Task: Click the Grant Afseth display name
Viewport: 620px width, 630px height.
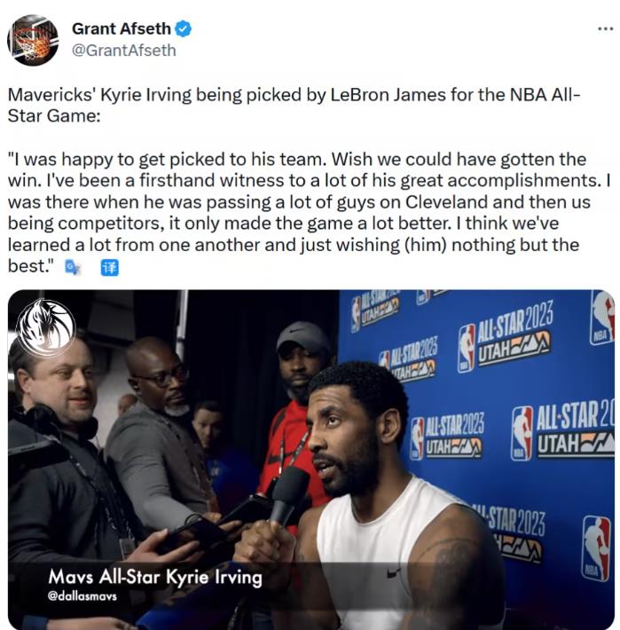Action: (x=122, y=28)
